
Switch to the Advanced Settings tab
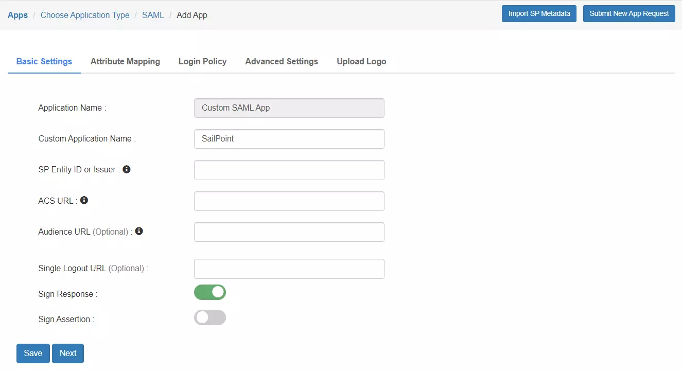(282, 61)
